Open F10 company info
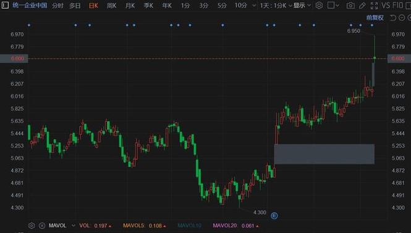Image resolution: width=411 pixels, height=233 pixels. point(397,5)
